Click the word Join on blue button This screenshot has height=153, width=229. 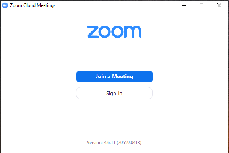pyautogui.click(x=101, y=76)
